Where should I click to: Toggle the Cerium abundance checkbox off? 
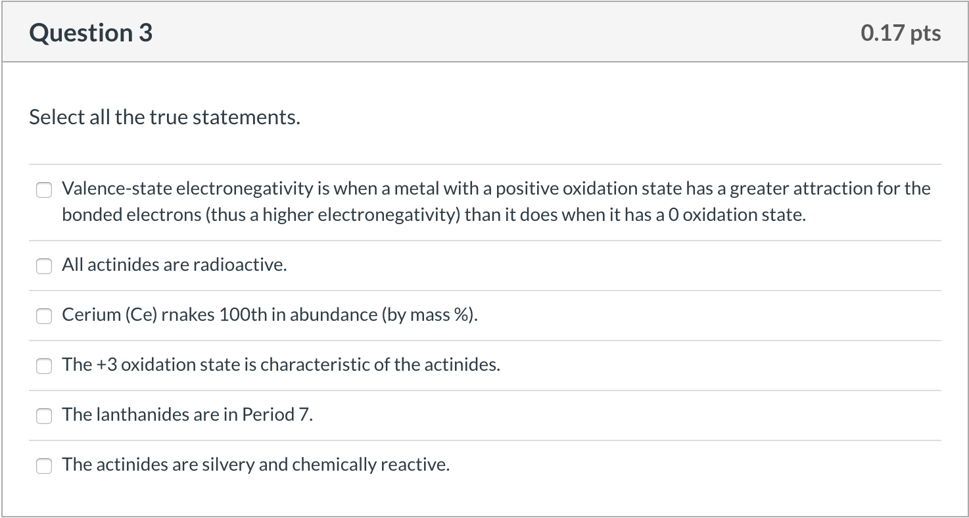pos(44,316)
